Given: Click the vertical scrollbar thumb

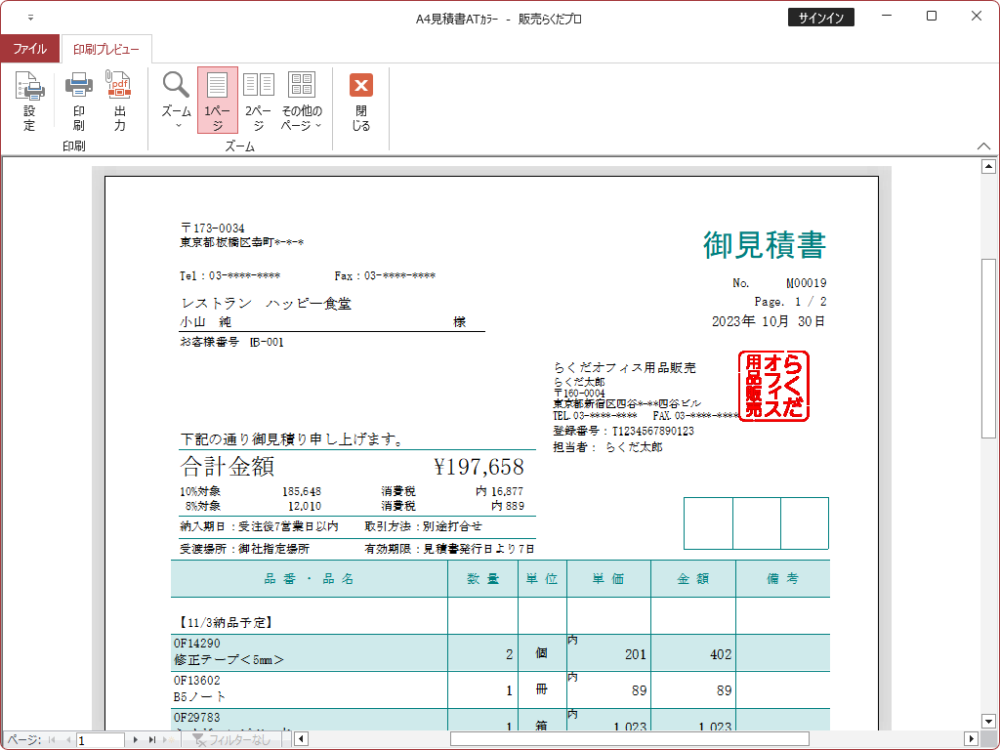Looking at the screenshot, I should pyautogui.click(x=988, y=349).
